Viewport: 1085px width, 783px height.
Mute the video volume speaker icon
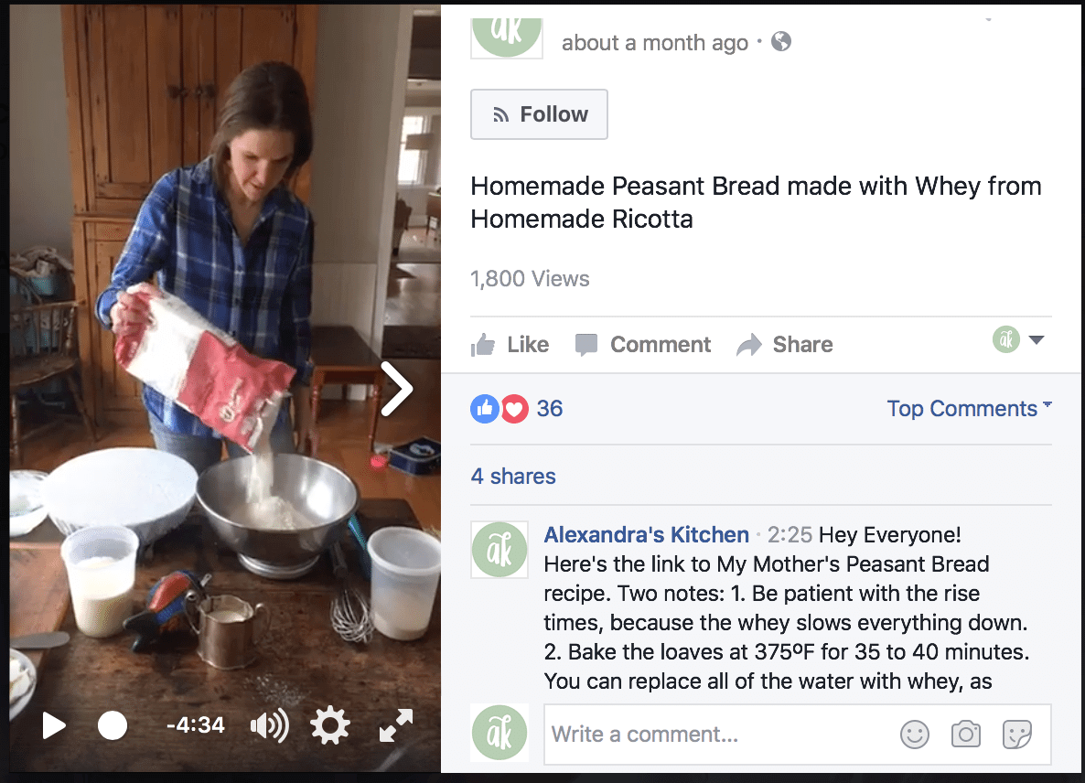pyautogui.click(x=269, y=726)
